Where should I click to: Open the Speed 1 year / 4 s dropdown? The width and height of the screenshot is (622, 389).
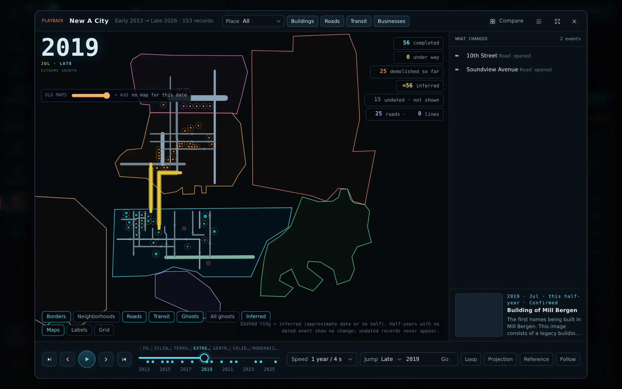(x=322, y=359)
